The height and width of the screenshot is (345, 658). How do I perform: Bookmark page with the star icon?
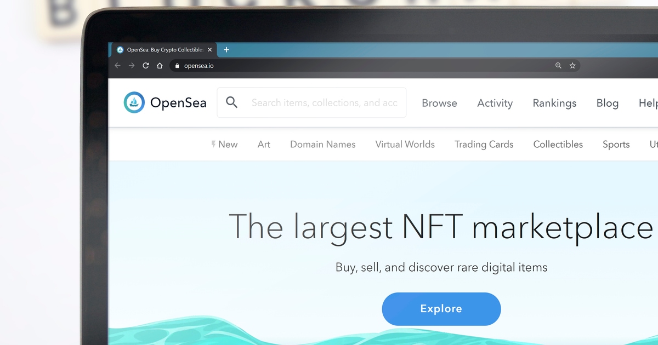pos(572,66)
